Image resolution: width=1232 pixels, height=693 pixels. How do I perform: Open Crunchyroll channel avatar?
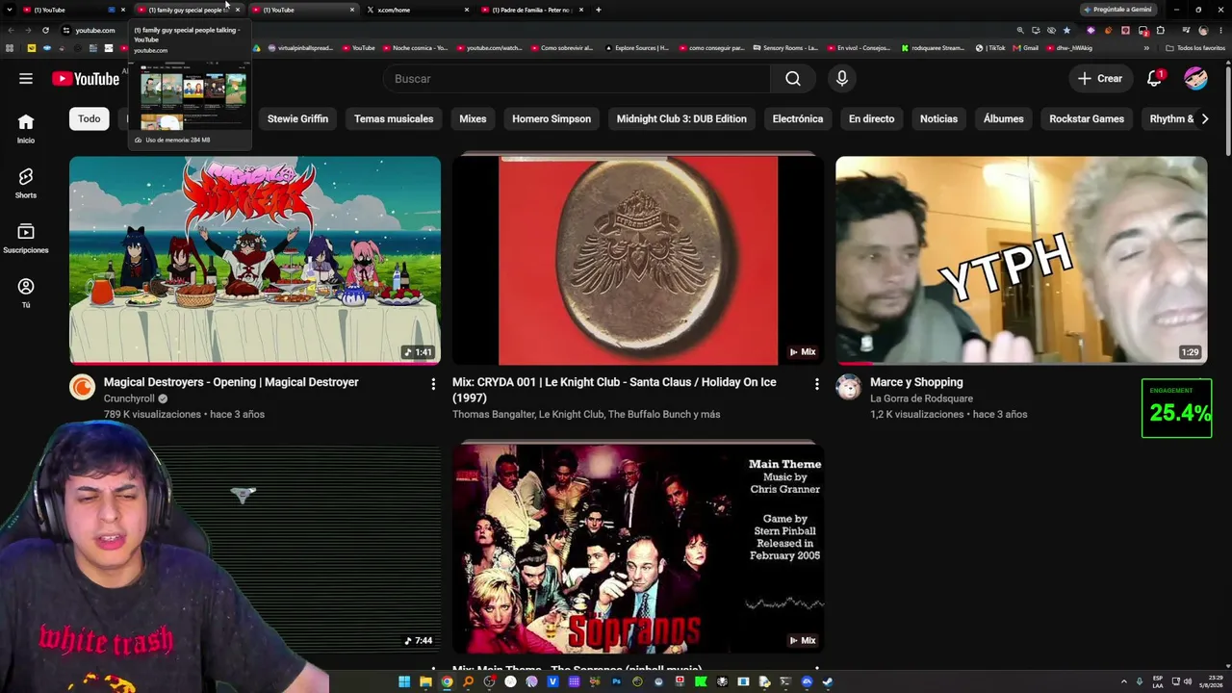(x=82, y=387)
